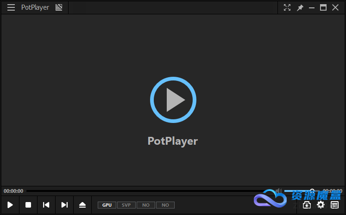The width and height of the screenshot is (346, 215).
Task: Skip to the previous track
Action: point(46,205)
